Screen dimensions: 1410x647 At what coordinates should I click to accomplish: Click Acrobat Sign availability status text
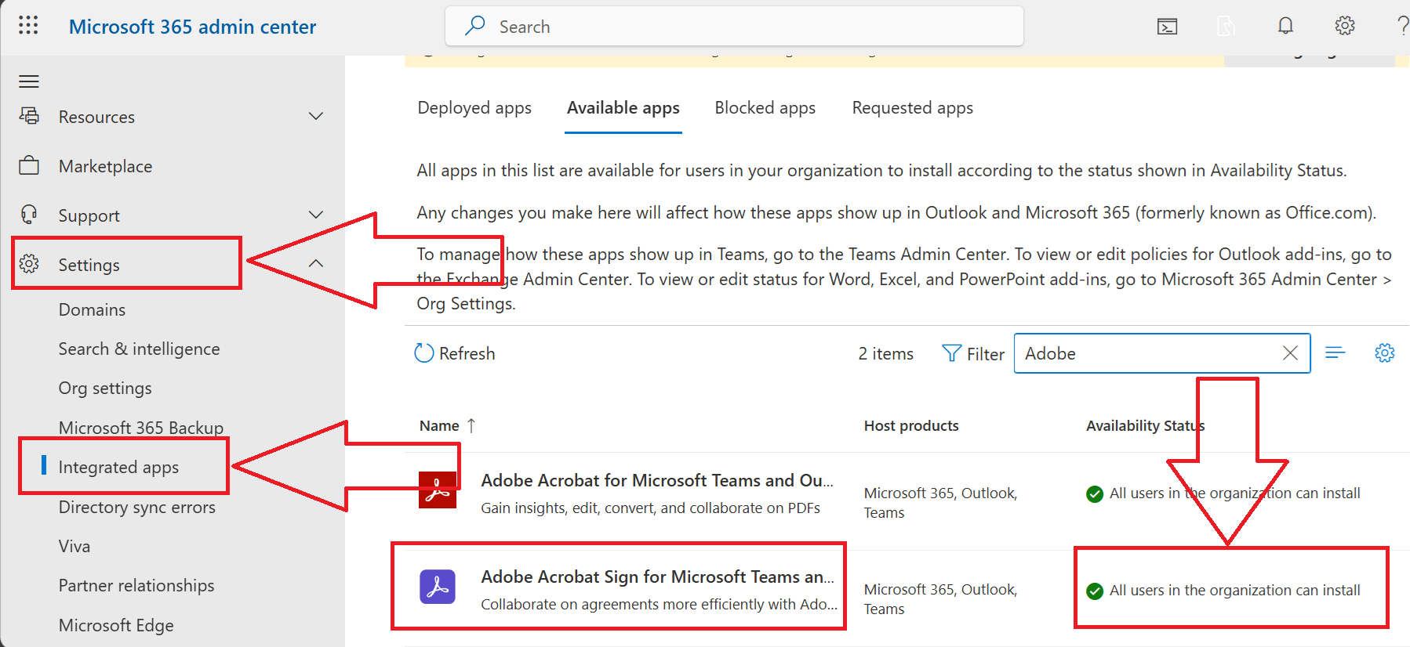tap(1234, 590)
